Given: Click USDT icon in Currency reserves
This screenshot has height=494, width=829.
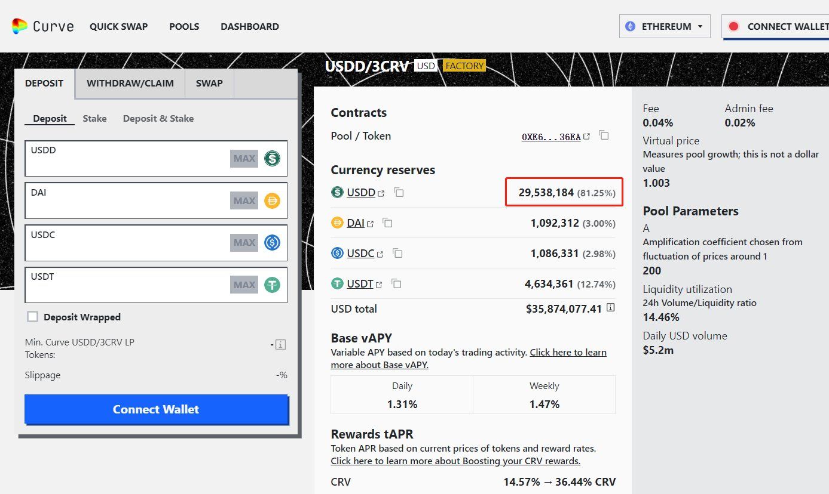Looking at the screenshot, I should point(337,284).
